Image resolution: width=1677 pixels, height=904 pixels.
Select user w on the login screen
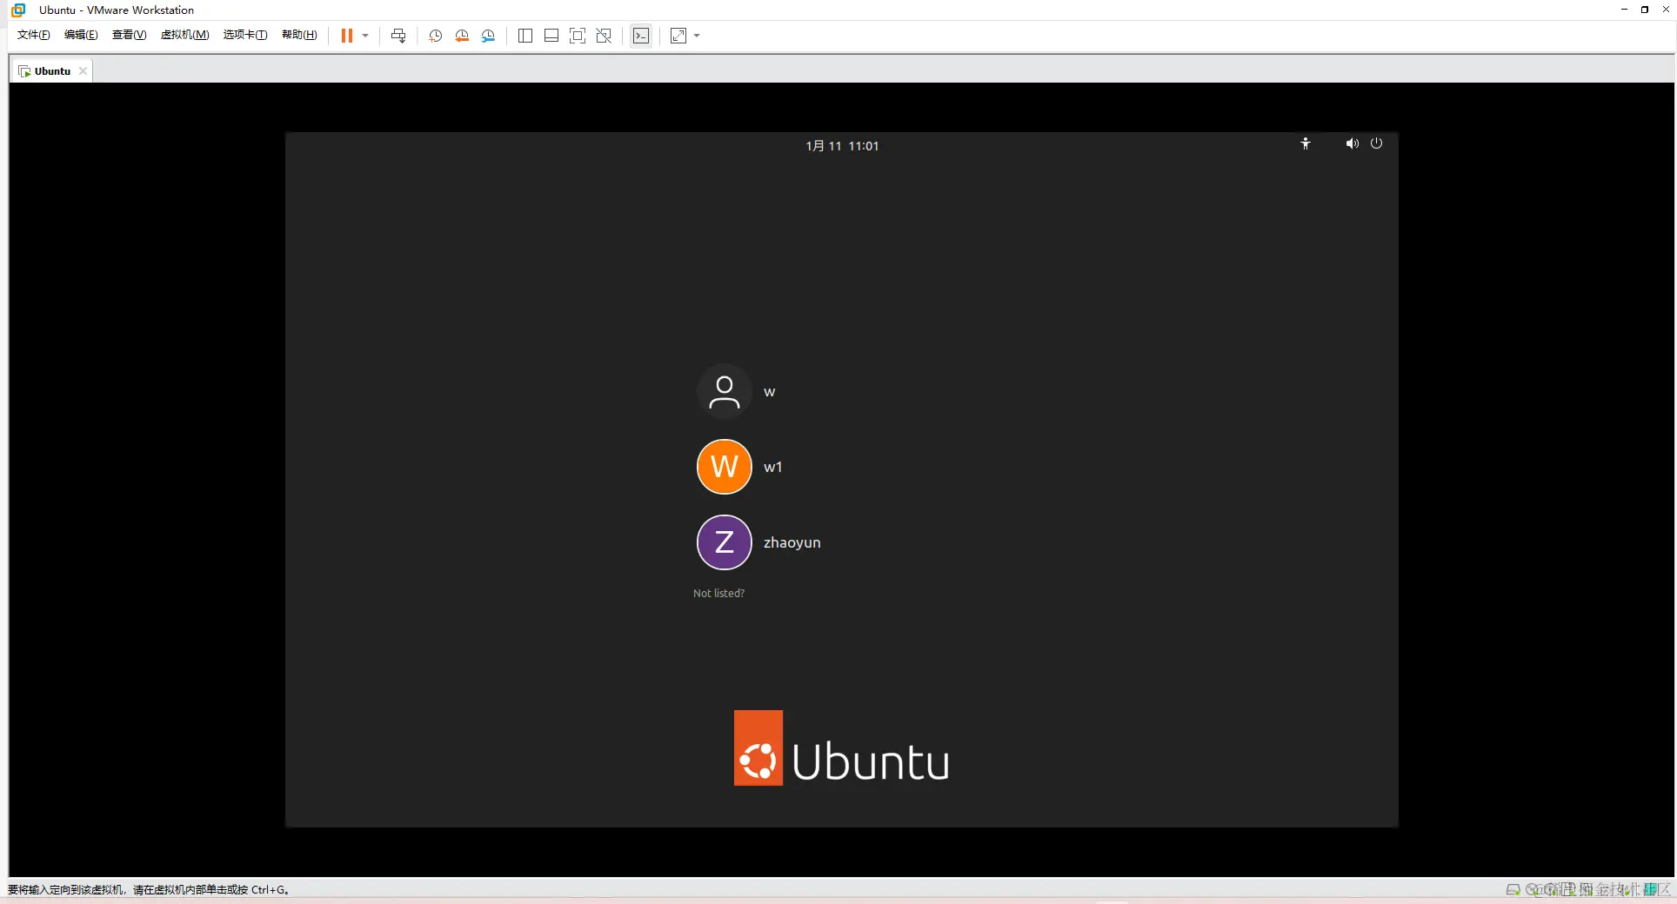pyautogui.click(x=736, y=392)
